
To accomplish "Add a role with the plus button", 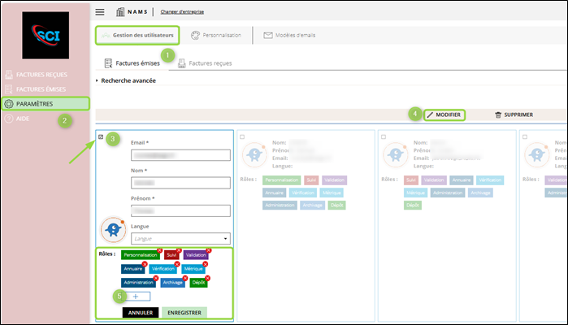I will [x=136, y=297].
